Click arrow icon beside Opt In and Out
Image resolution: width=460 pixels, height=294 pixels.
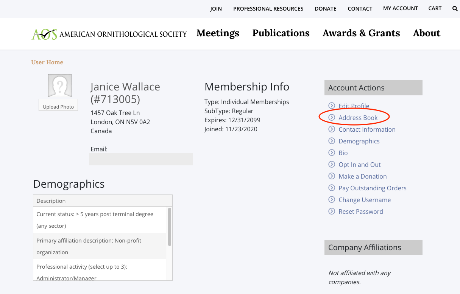(332, 165)
